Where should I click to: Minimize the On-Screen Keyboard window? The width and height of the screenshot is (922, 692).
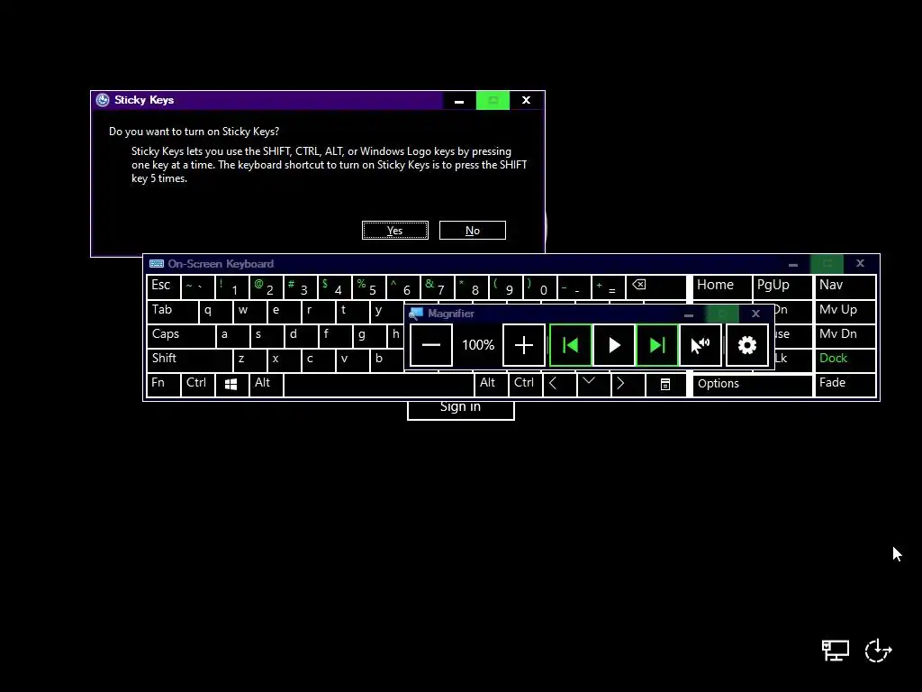[x=792, y=264]
